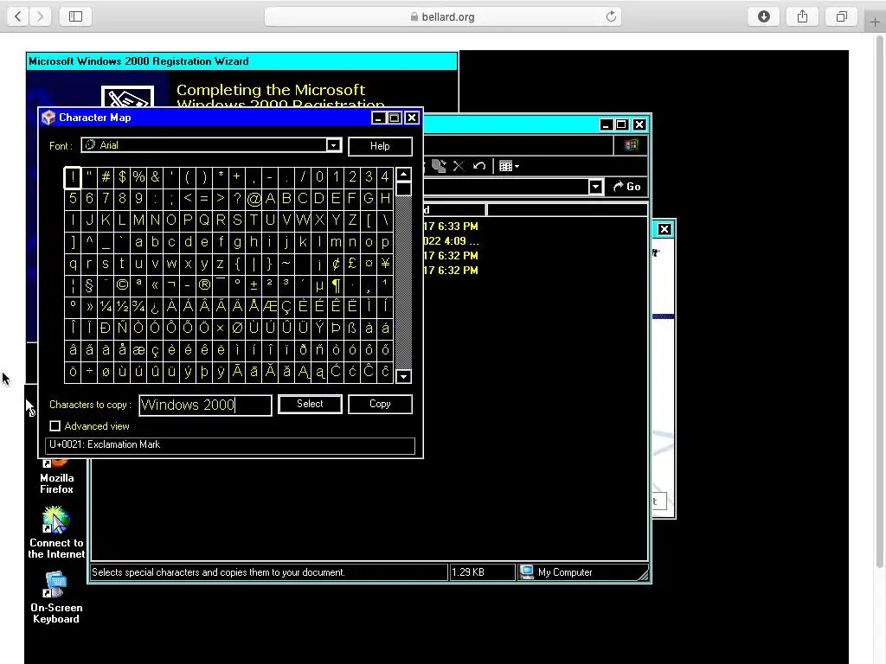Select the inverted question mark ¿

(x=155, y=307)
